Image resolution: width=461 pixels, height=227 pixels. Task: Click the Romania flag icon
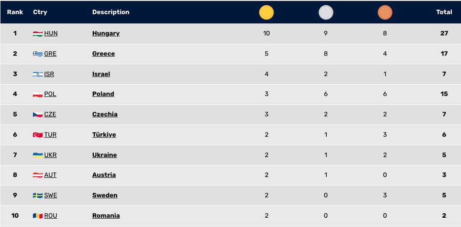click(38, 216)
